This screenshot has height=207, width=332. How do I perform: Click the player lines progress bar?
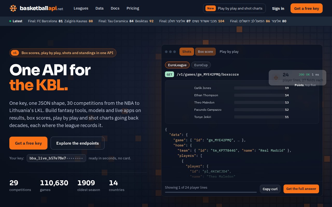pos(211,192)
